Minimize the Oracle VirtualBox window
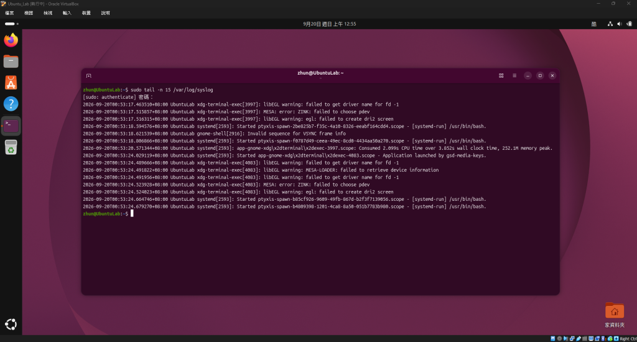637x342 pixels. (x=598, y=4)
